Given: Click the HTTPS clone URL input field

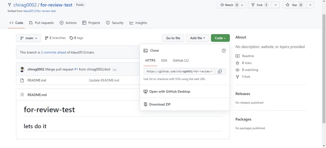Looking at the screenshot, I should pyautogui.click(x=179, y=72).
